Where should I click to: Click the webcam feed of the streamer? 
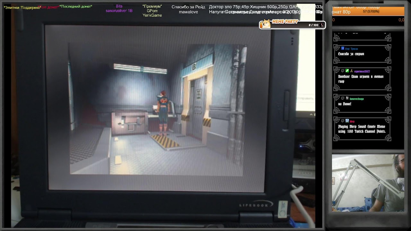coord(368,183)
